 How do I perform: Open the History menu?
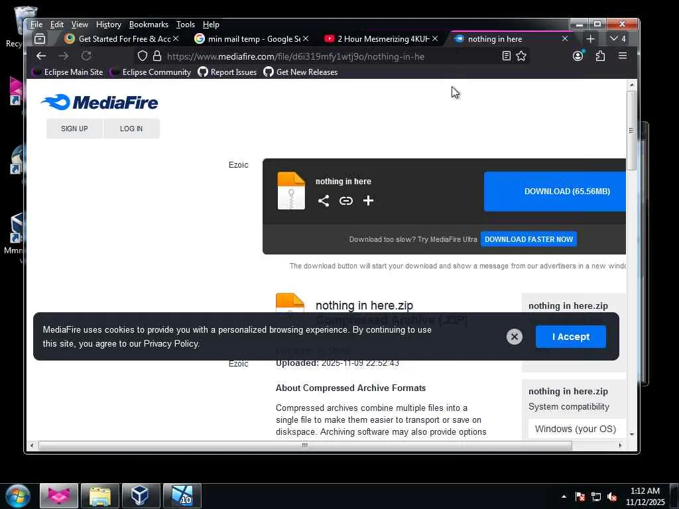109,25
